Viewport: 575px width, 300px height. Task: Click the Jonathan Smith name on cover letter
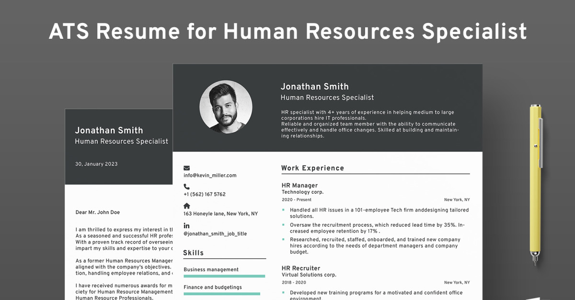(x=109, y=131)
